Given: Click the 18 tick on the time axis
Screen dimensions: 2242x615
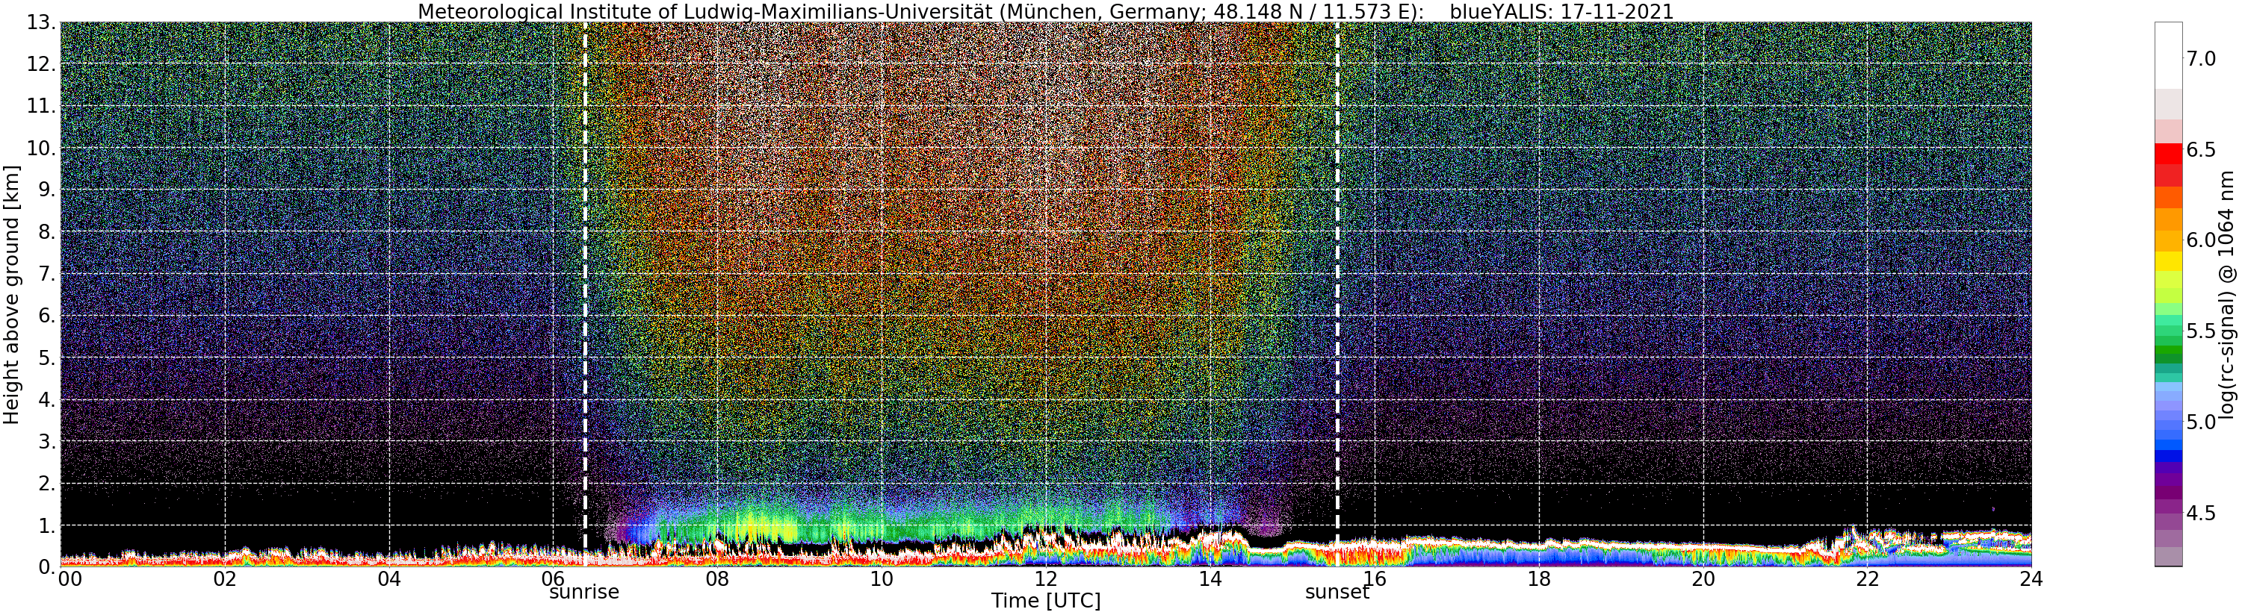Looking at the screenshot, I should [1539, 578].
